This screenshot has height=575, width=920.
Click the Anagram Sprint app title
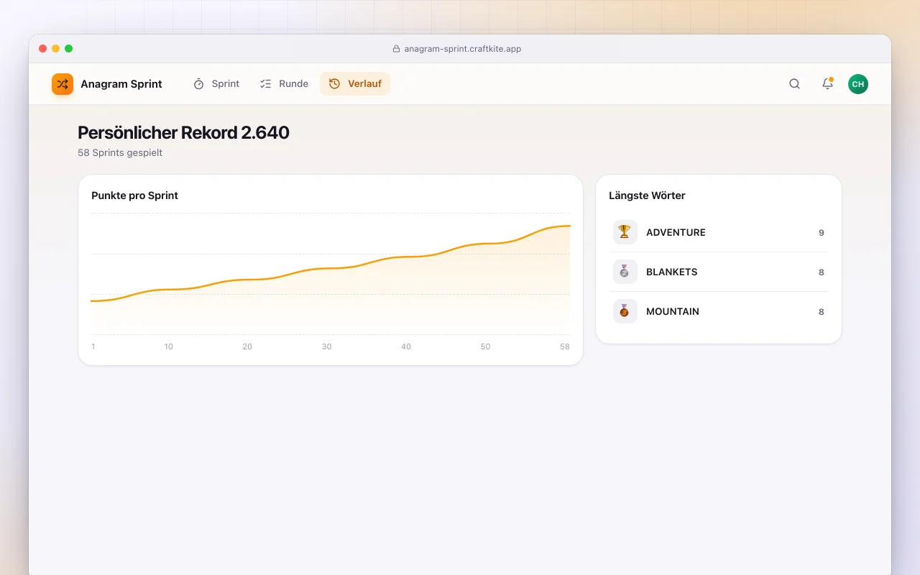pyautogui.click(x=121, y=84)
